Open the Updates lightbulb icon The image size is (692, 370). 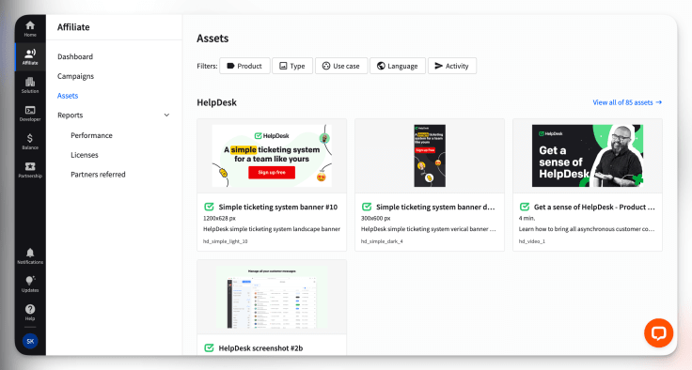[x=30, y=284]
